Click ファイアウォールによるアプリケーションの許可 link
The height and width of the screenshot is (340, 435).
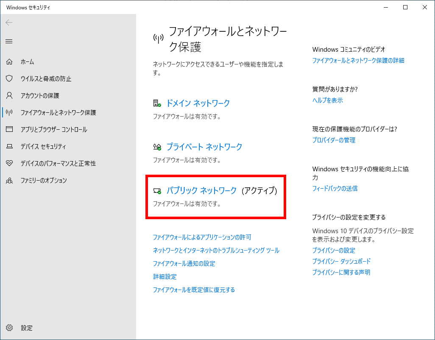[202, 237]
